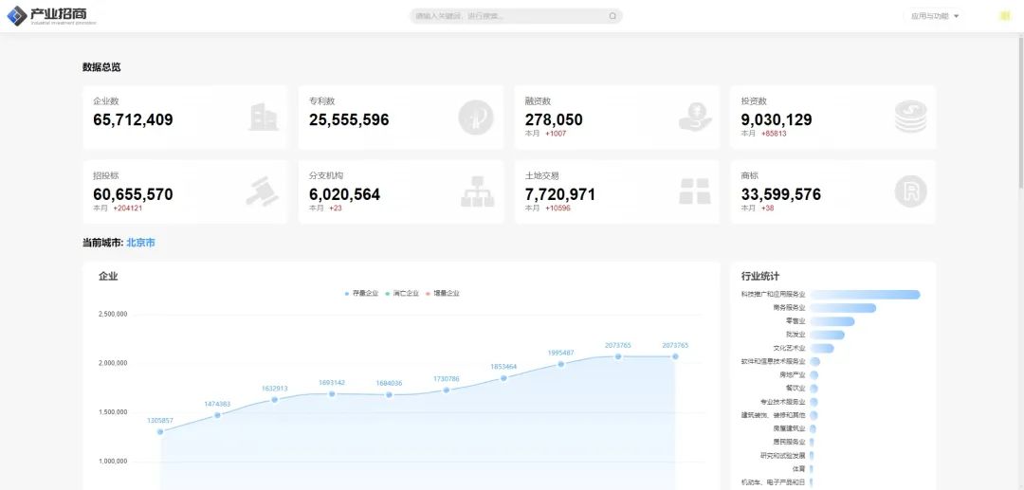Viewport: 1024px width, 490px height.
Task: Click the 分支机构 org chart icon
Action: point(477,191)
